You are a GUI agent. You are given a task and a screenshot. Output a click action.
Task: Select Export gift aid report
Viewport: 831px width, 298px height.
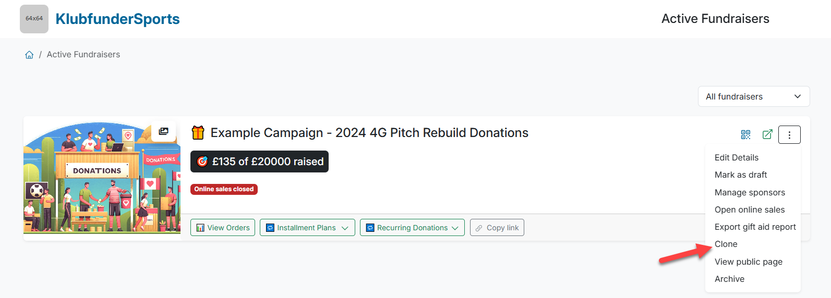[755, 227]
